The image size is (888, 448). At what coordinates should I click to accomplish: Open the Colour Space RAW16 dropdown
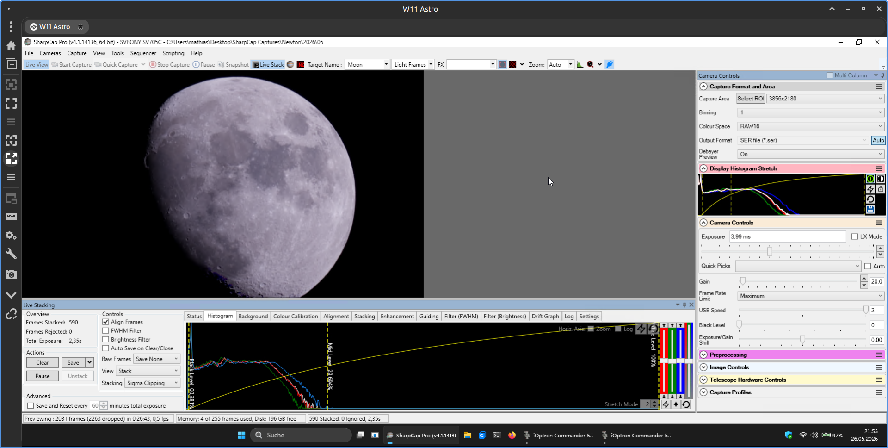tap(811, 126)
